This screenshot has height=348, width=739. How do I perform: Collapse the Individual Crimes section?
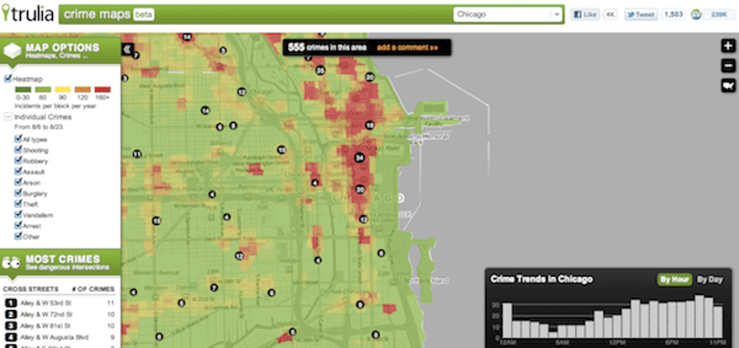click(x=8, y=117)
